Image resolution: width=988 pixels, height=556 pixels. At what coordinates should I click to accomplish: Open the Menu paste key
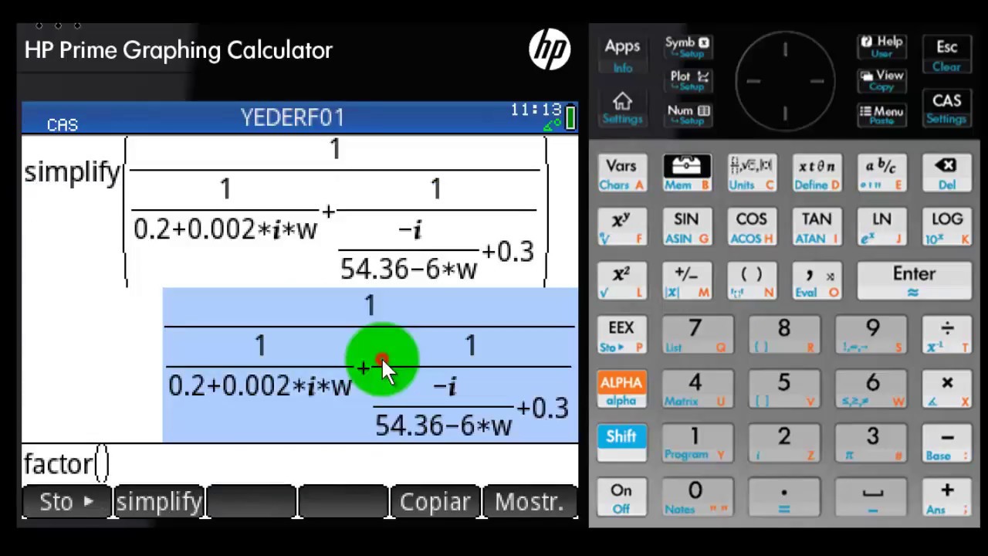881,115
